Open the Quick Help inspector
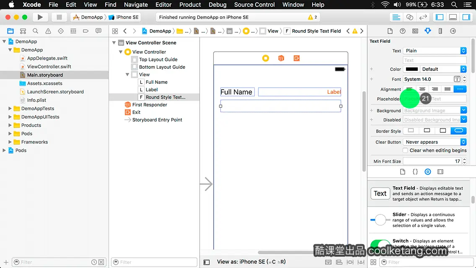476x268 pixels. 403,31
